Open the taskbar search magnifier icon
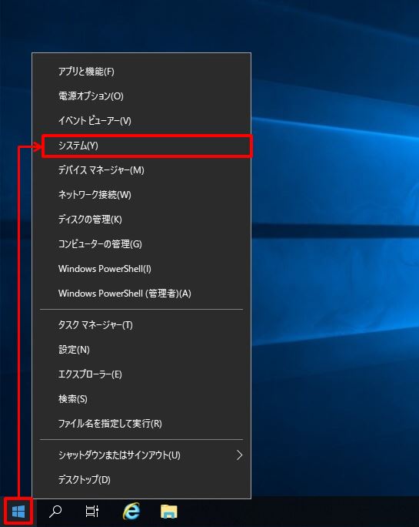The height and width of the screenshot is (527, 419). [x=55, y=512]
